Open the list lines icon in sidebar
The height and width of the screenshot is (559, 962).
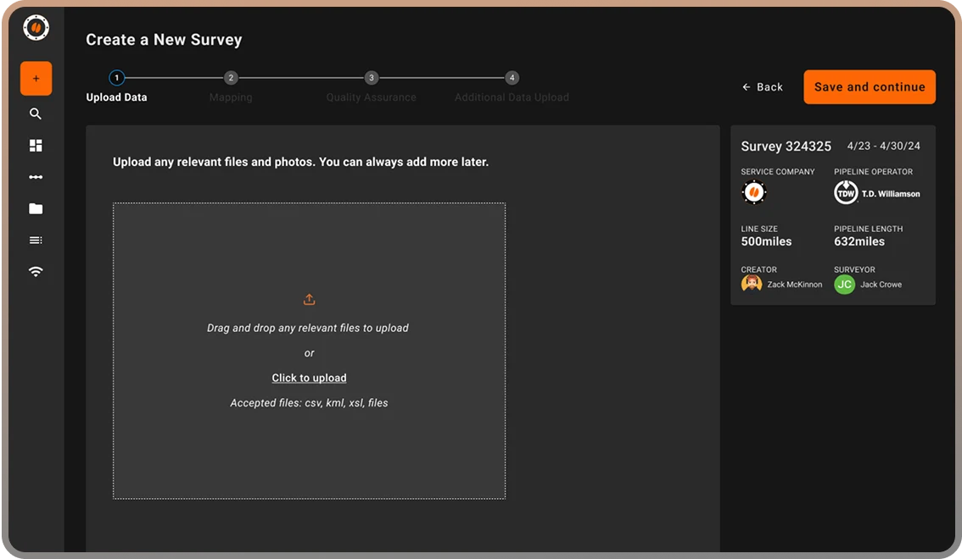coord(36,240)
